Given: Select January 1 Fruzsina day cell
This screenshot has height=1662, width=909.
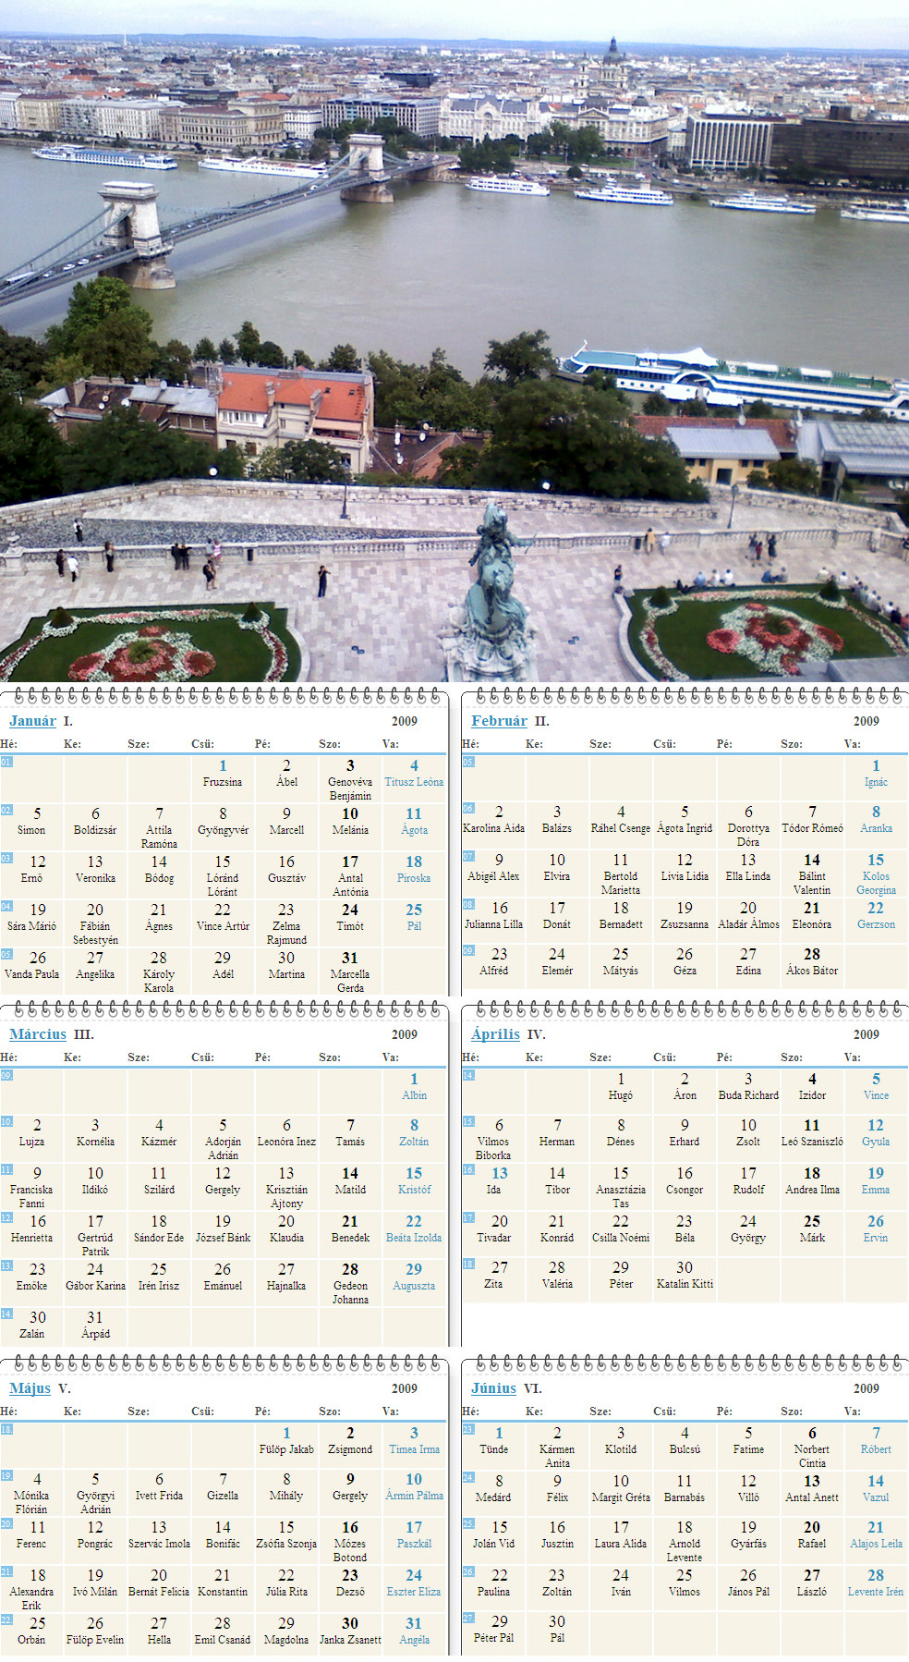Looking at the screenshot, I should [x=223, y=773].
